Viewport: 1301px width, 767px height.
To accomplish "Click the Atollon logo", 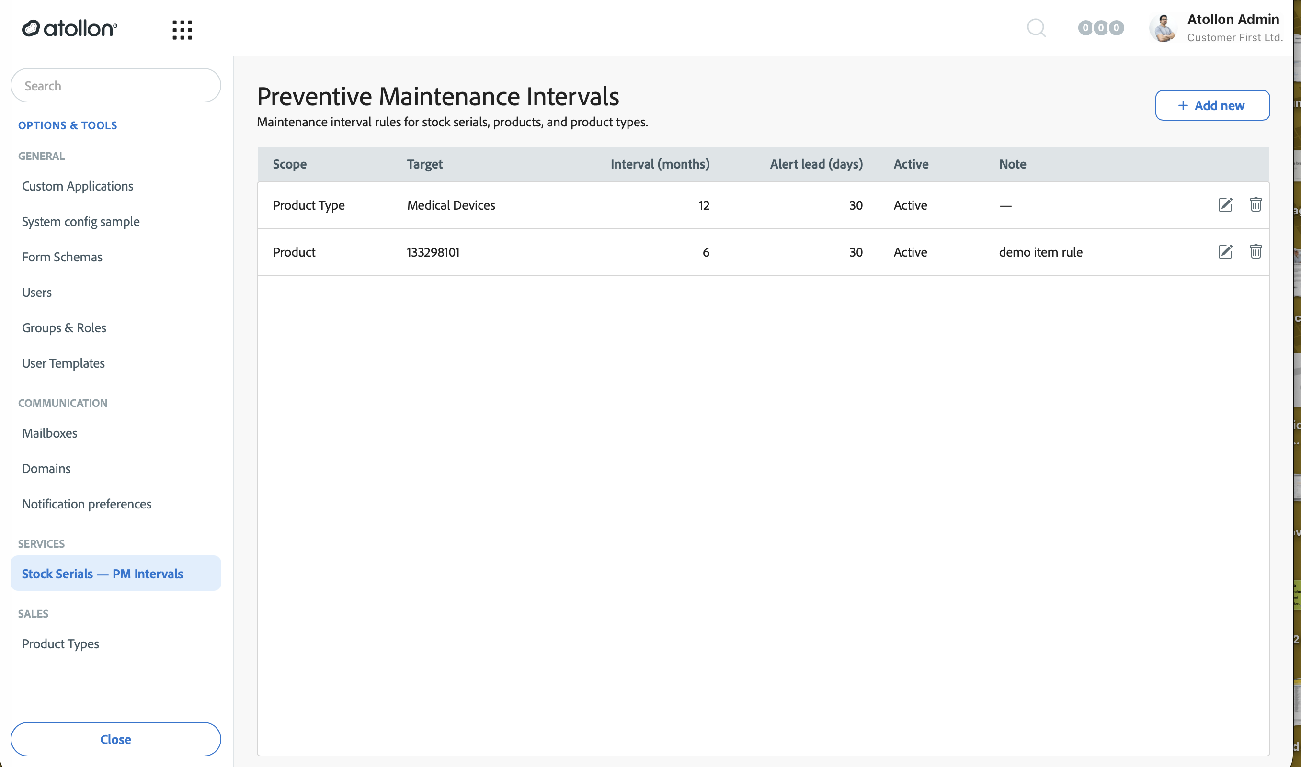I will (69, 28).
